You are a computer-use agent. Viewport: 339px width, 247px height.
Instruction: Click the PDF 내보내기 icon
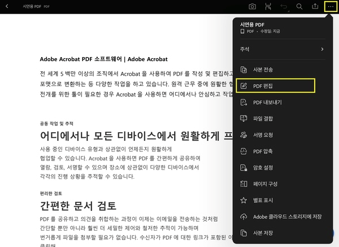coord(244,102)
